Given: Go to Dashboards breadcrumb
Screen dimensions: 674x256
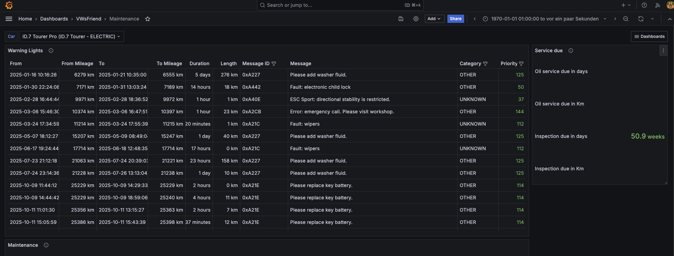Looking at the screenshot, I should [x=54, y=19].
